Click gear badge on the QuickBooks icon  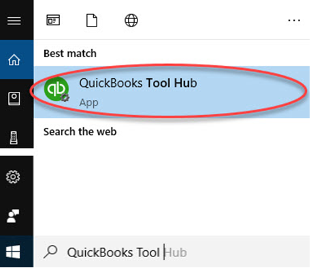[x=65, y=97]
